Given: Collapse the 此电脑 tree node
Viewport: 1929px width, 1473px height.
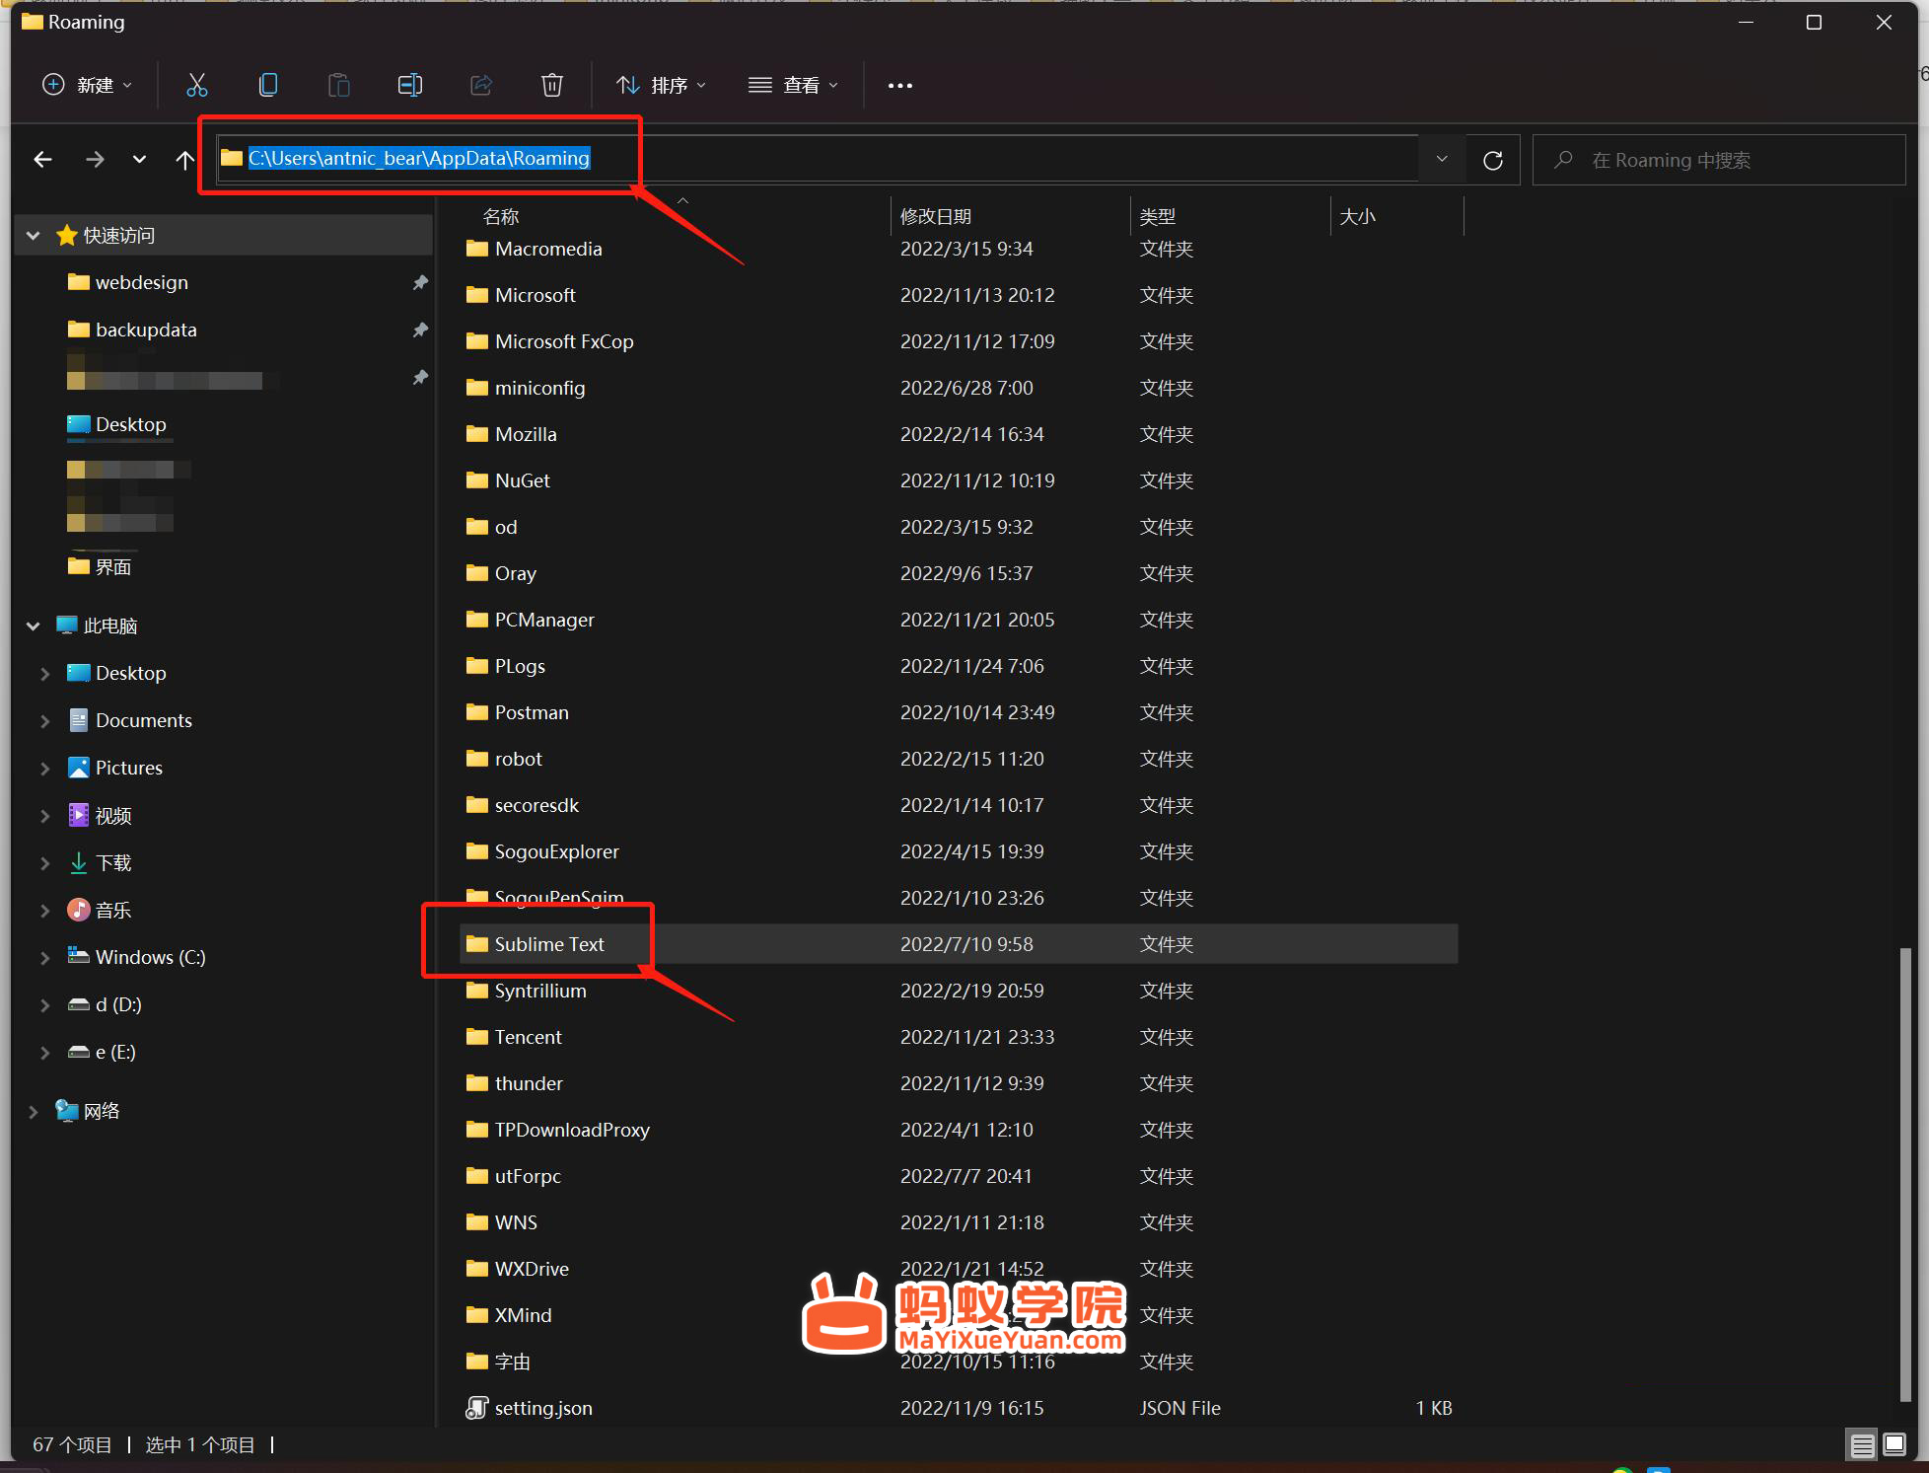Looking at the screenshot, I should tap(34, 626).
